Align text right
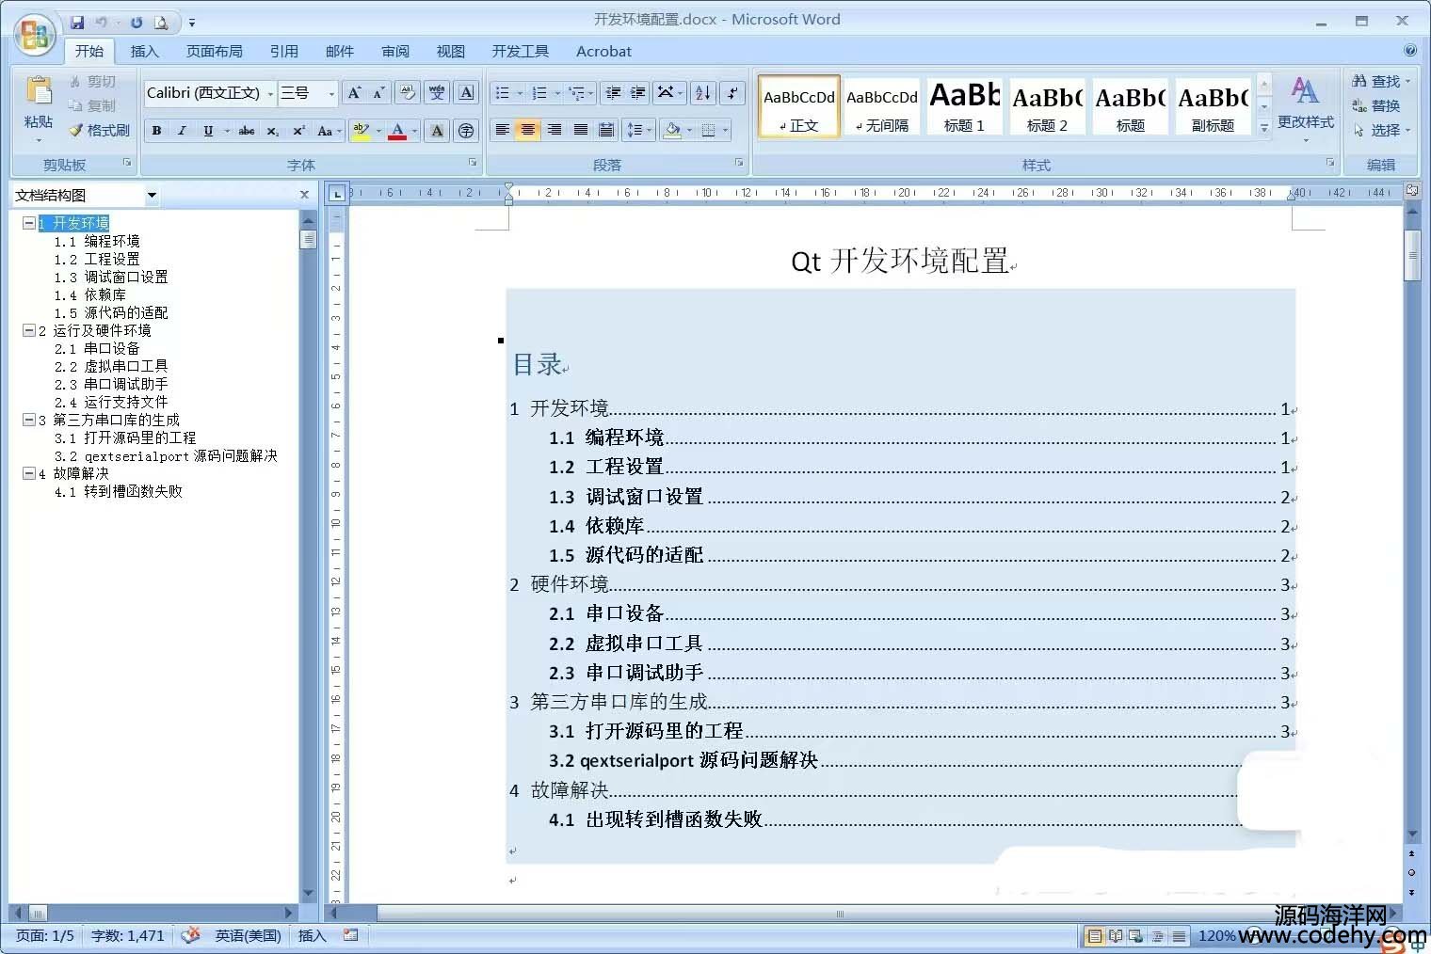 pyautogui.click(x=555, y=130)
